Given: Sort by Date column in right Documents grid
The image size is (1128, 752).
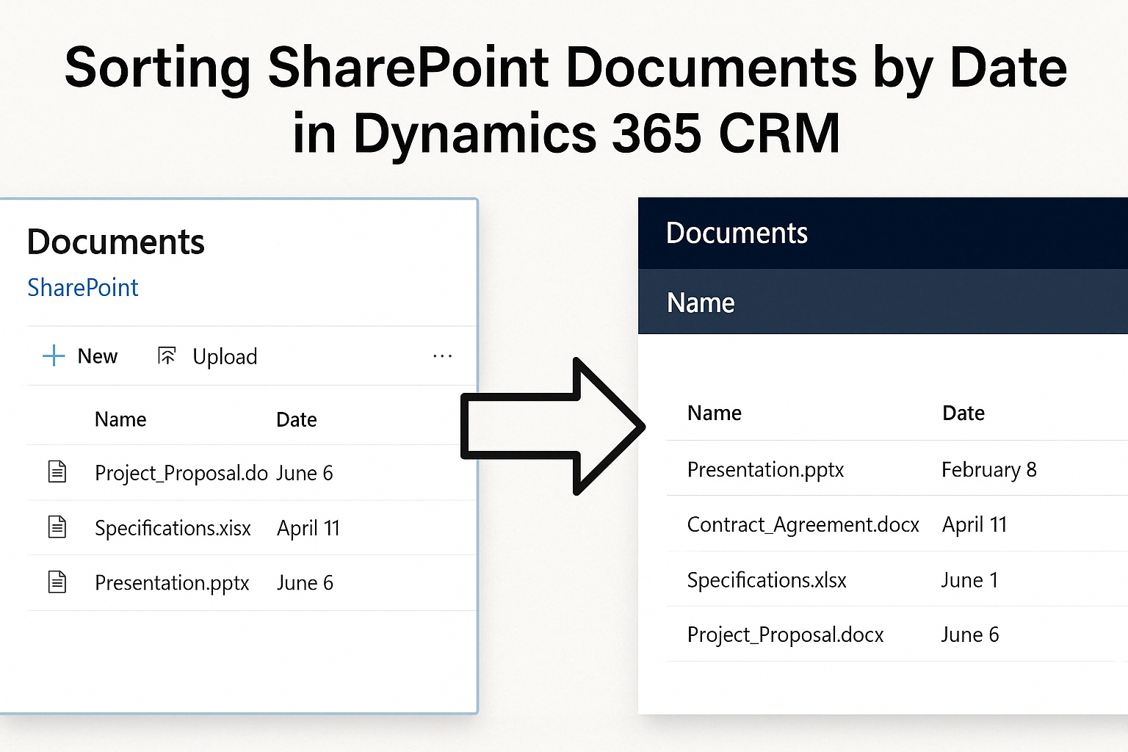Looking at the screenshot, I should pyautogui.click(x=963, y=413).
